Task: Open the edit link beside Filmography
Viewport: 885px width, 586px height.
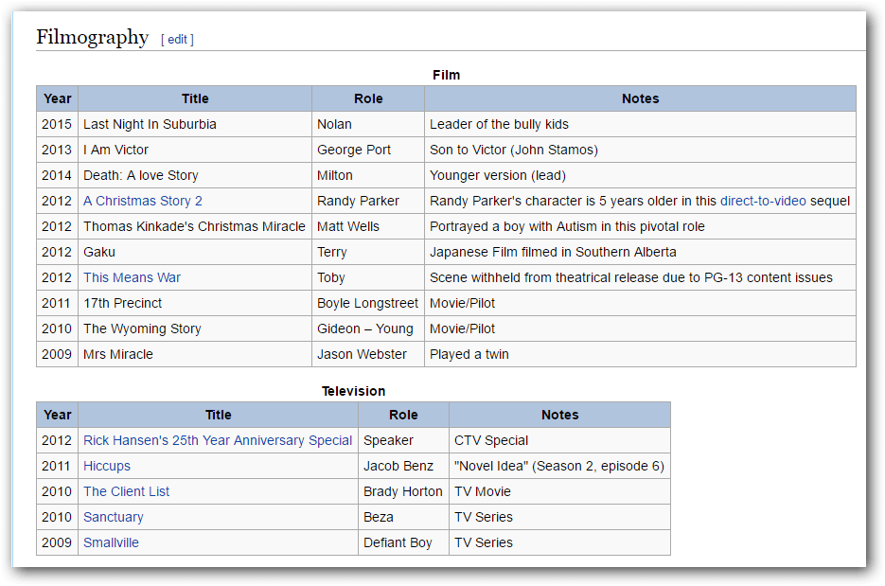Action: [x=178, y=40]
